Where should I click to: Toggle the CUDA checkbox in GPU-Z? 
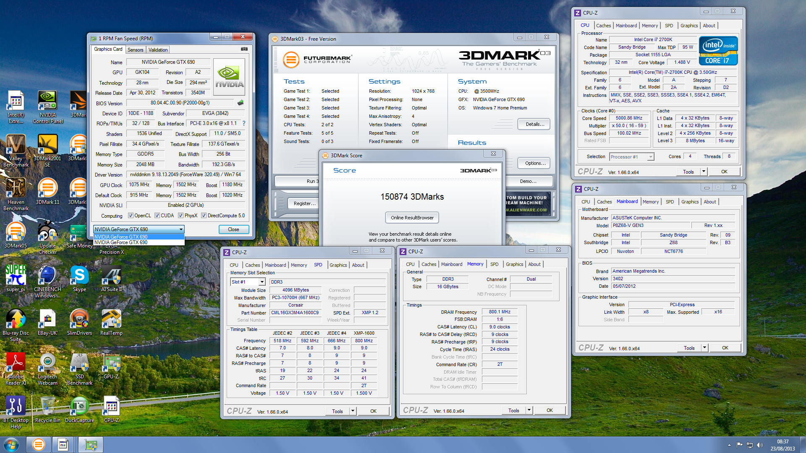[x=157, y=216]
